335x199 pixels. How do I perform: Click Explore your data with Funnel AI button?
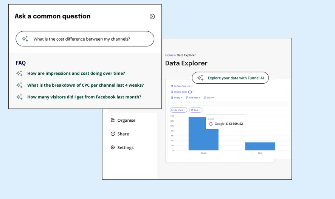point(230,78)
